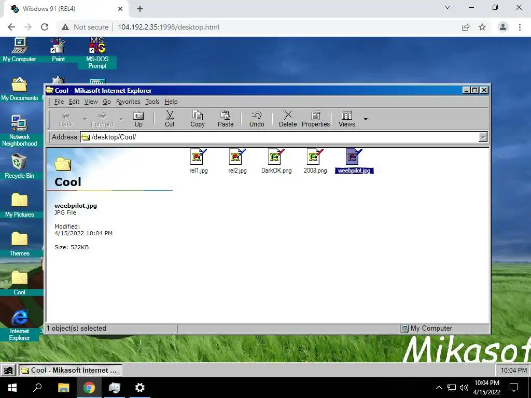Click the My Computer status bar zone
Viewport: 531px width, 398px height.
coord(444,328)
